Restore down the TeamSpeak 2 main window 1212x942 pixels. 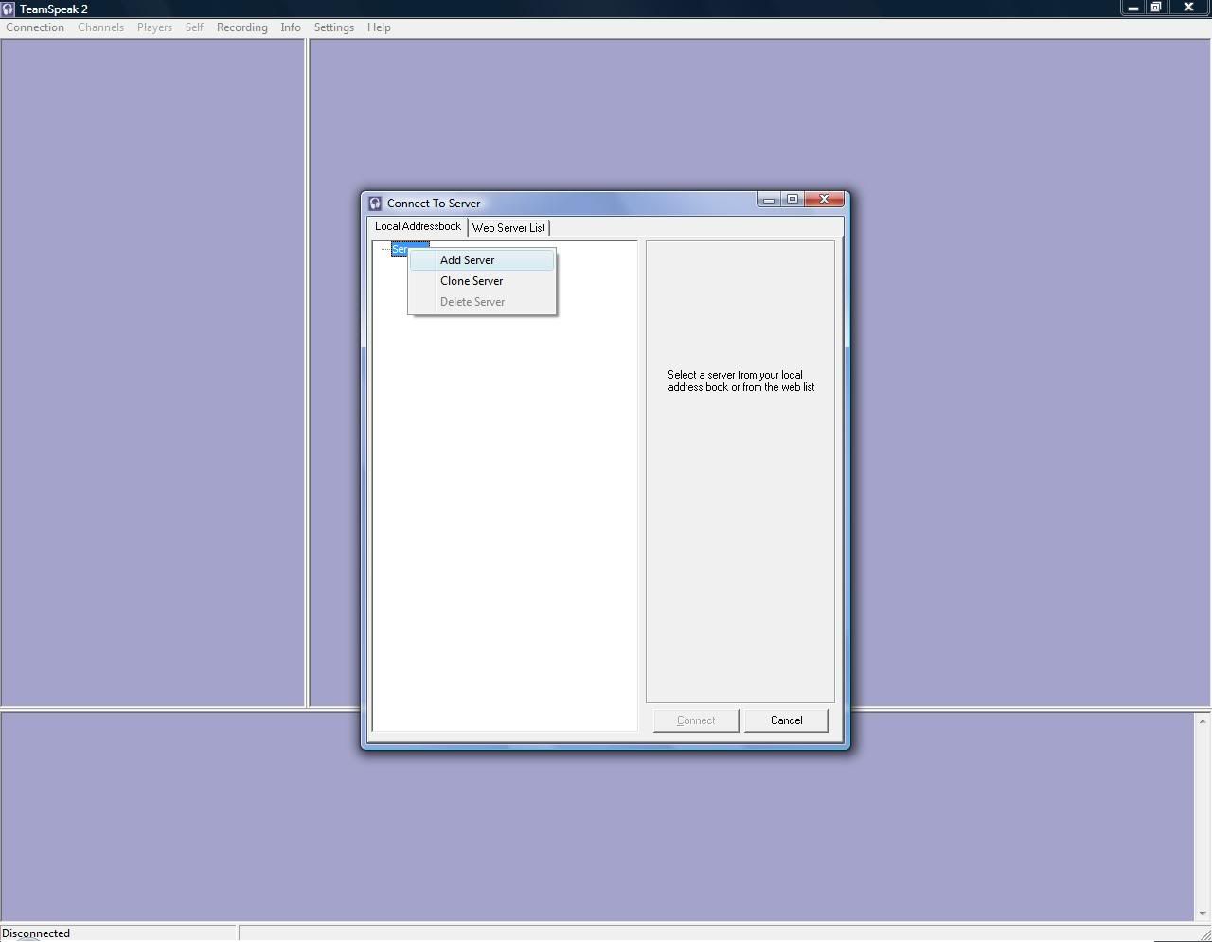click(x=1156, y=8)
